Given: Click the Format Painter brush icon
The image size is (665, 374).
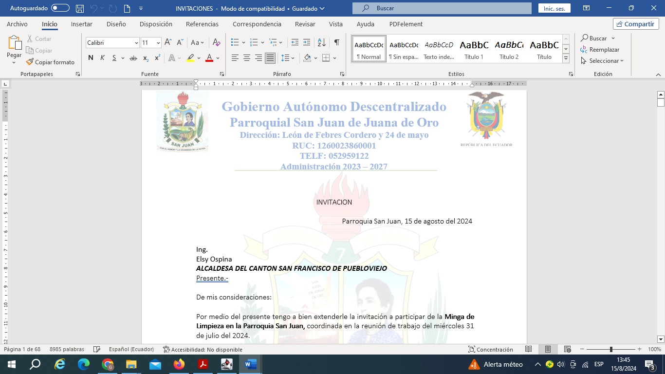Looking at the screenshot, I should click(x=30, y=62).
